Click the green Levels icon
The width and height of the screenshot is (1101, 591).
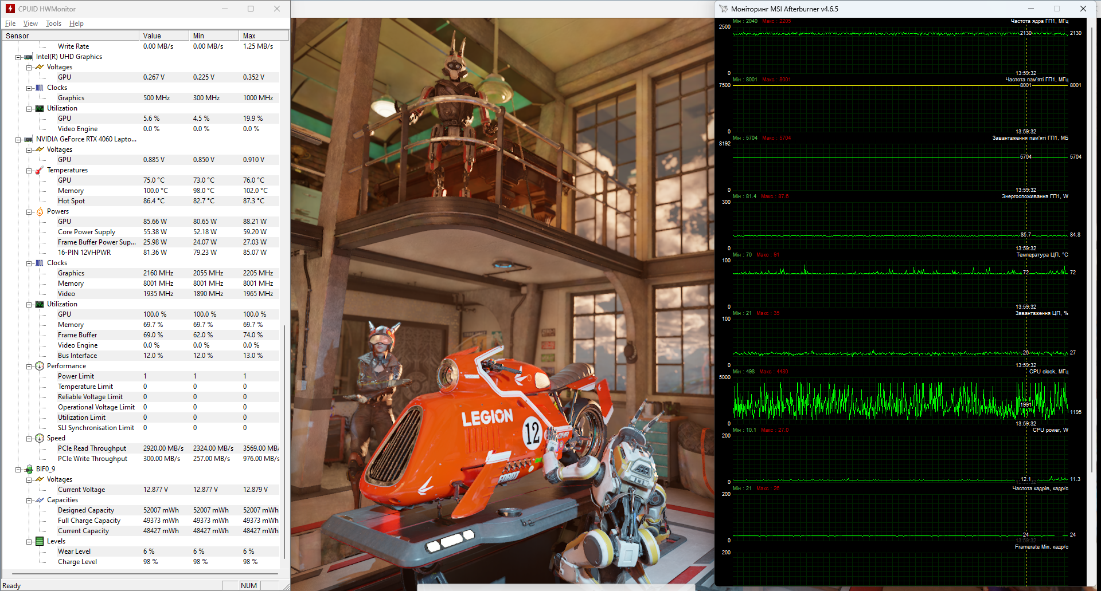(40, 541)
